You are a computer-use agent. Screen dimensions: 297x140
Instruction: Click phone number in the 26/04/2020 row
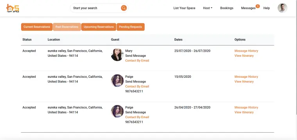click(134, 122)
